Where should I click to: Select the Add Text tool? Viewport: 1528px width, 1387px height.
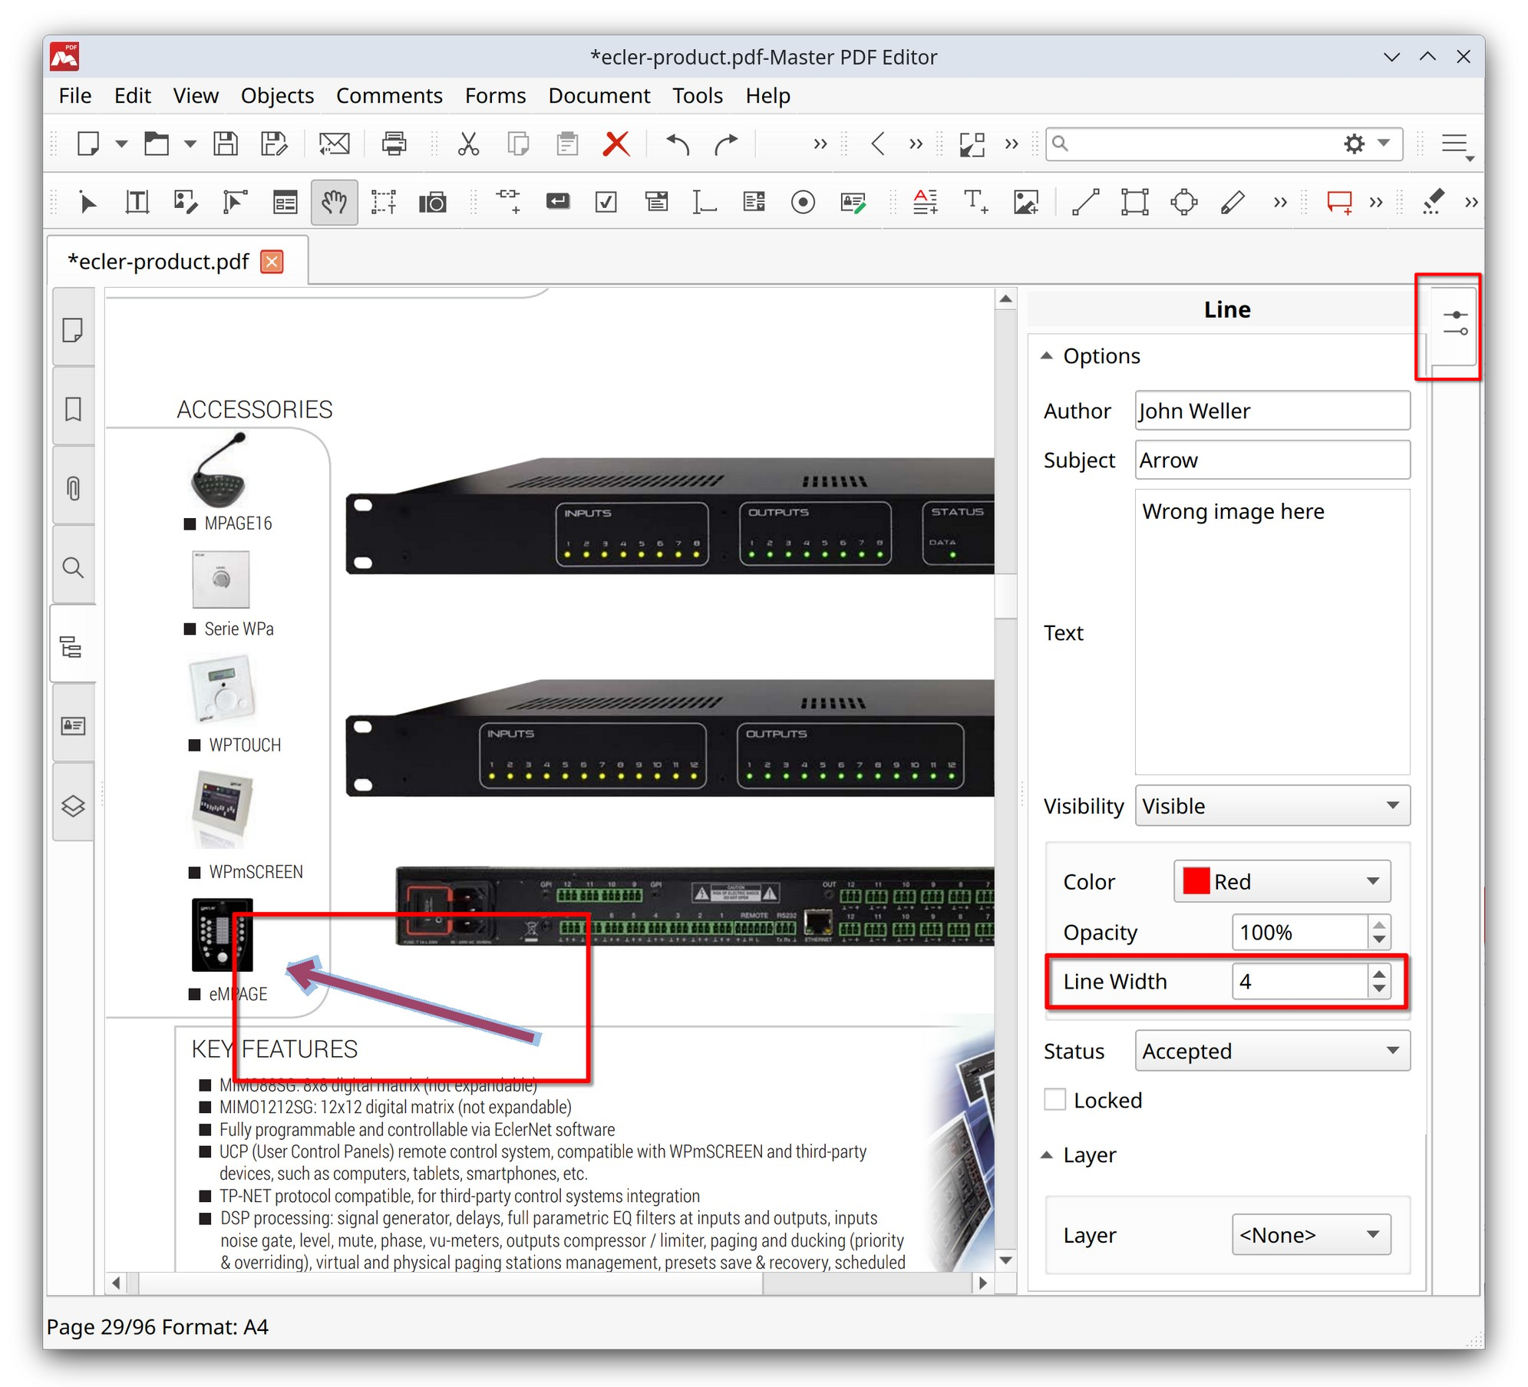(975, 202)
